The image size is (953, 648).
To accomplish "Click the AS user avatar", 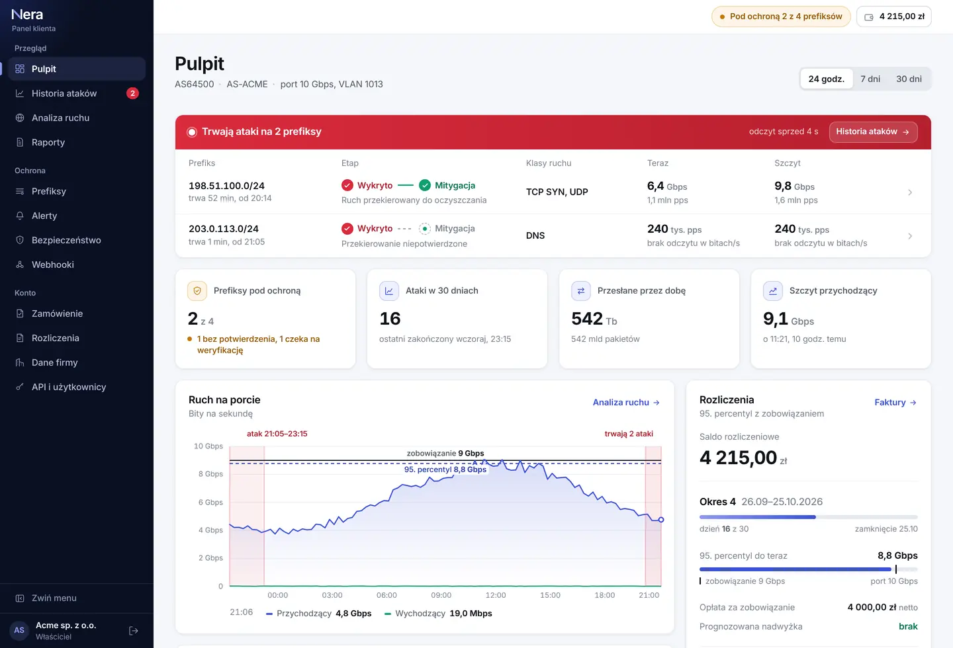I will coord(19,630).
